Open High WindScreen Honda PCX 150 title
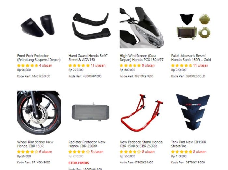Screen dimensions: 228x170 (x=141, y=58)
